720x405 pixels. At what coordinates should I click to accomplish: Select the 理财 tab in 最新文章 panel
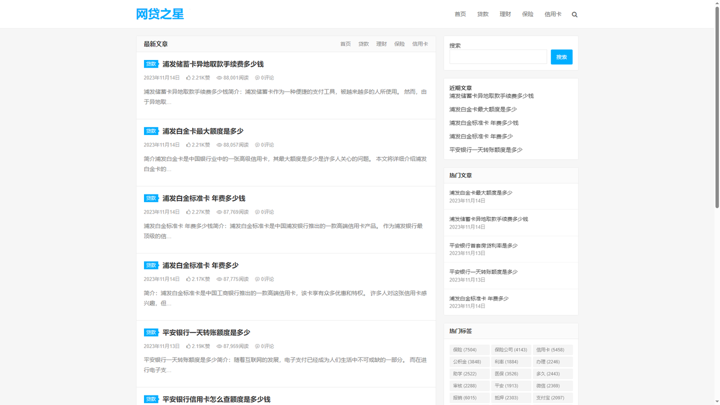click(381, 44)
